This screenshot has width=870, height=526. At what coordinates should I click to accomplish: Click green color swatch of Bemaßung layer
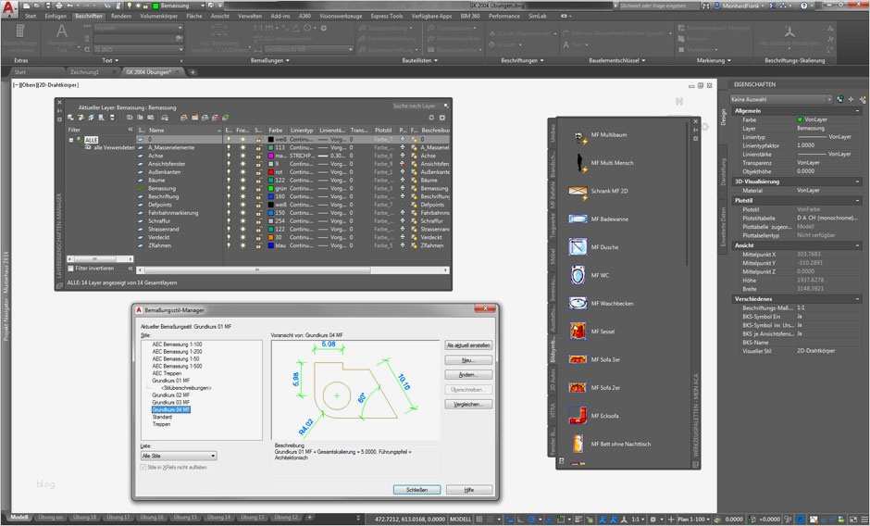point(271,188)
